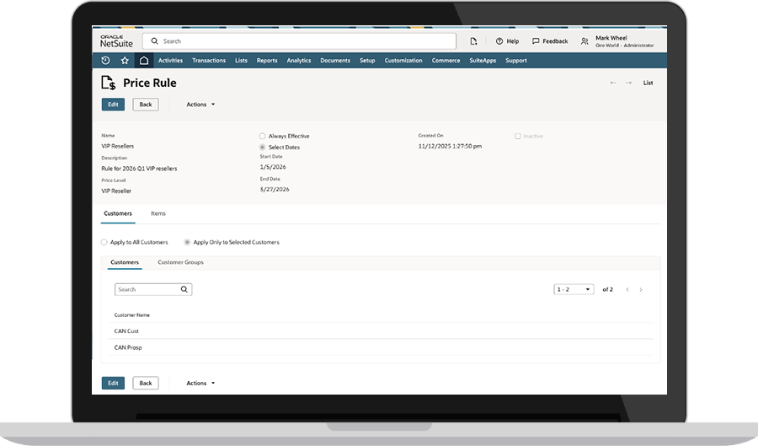Image resolution: width=758 pixels, height=446 pixels.
Task: Open the Recent Records clock icon
Action: tap(105, 61)
